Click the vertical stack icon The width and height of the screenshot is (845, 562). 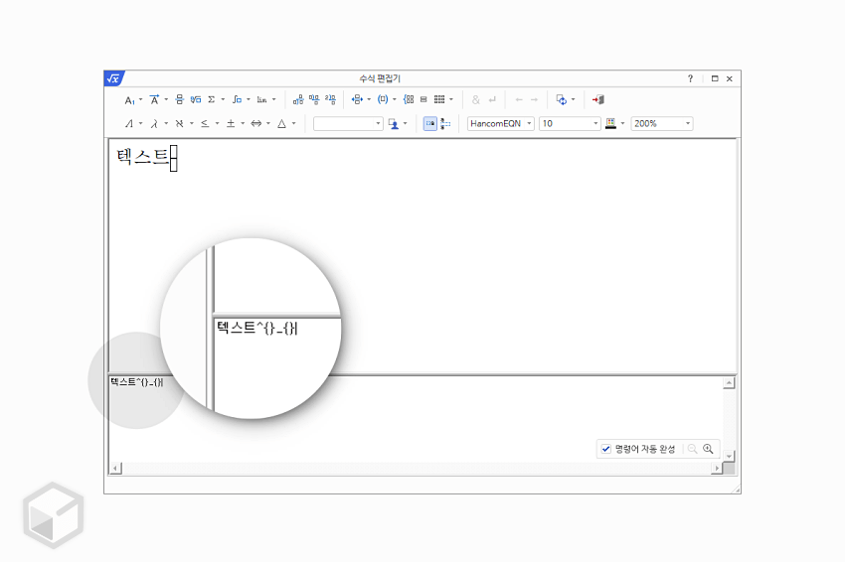tap(423, 99)
